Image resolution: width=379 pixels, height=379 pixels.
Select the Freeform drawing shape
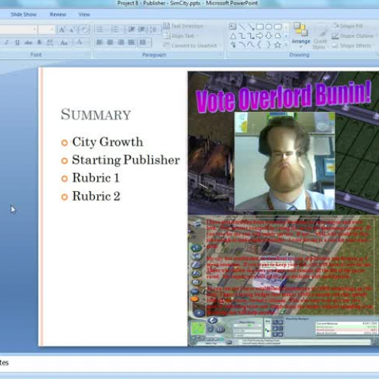click(278, 36)
